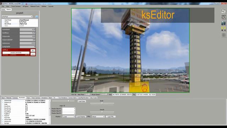Open the Animations tab
227x128 pixels.
44,98
